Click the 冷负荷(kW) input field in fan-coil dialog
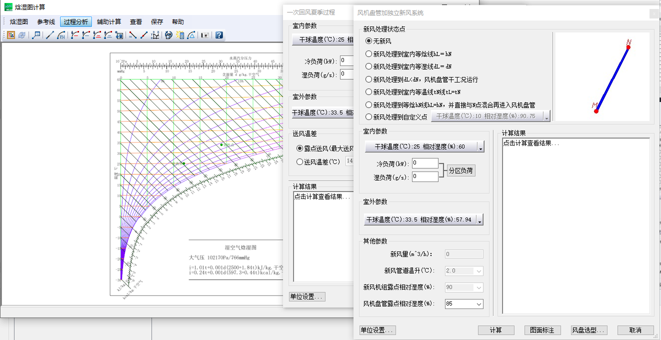661x340 pixels. click(x=425, y=163)
